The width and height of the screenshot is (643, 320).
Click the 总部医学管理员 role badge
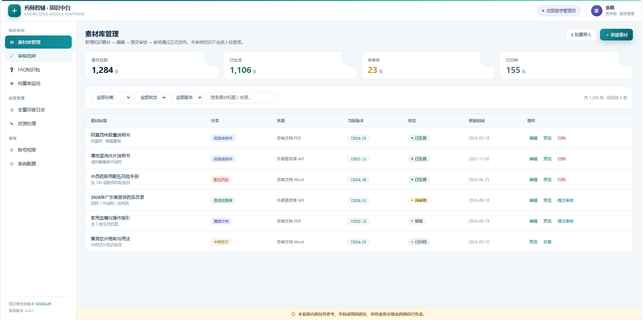559,11
